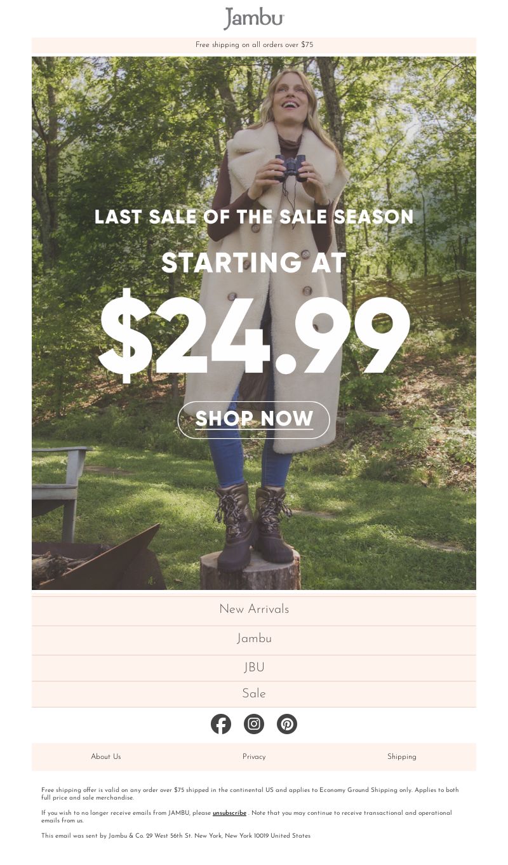Click the unsubscribe link

(x=229, y=813)
